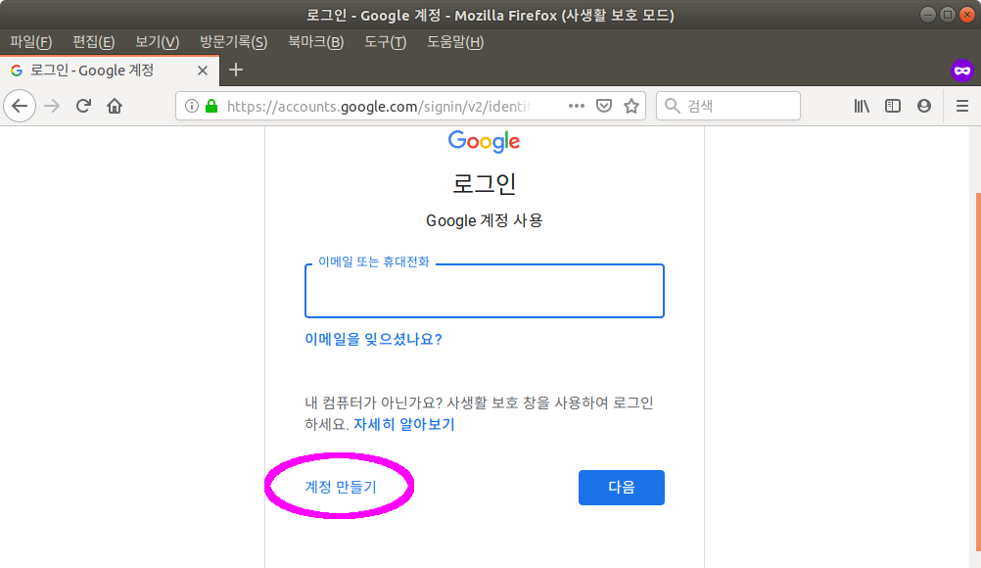Screen dimensions: 981x568
Task: Open the 방문기록(S) menu
Action: click(233, 42)
